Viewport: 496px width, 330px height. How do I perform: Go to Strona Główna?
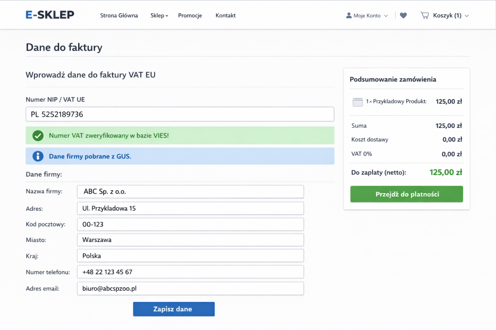pos(119,16)
